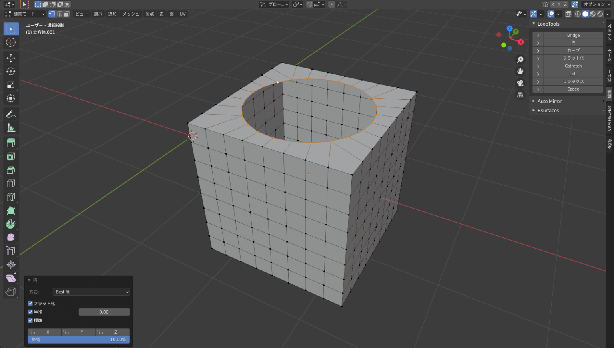This screenshot has width=614, height=348.
Task: Select the Rotate tool
Action: tap(11, 71)
